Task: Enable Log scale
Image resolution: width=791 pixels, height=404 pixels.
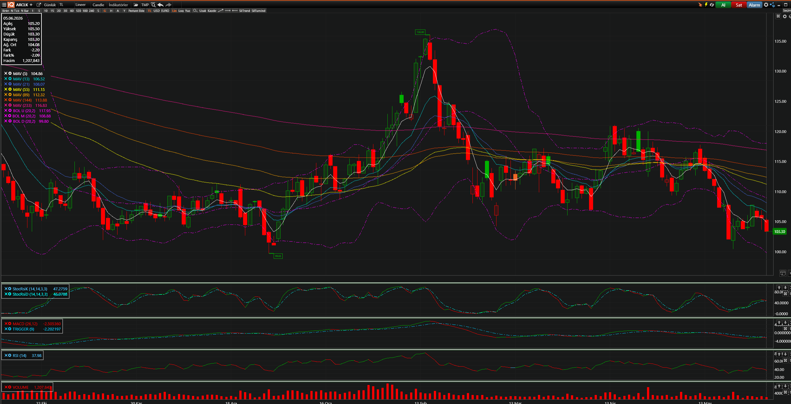Action: click(181, 11)
